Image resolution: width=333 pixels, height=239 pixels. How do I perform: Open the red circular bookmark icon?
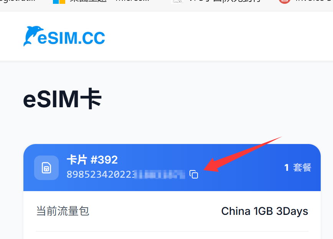click(284, 2)
